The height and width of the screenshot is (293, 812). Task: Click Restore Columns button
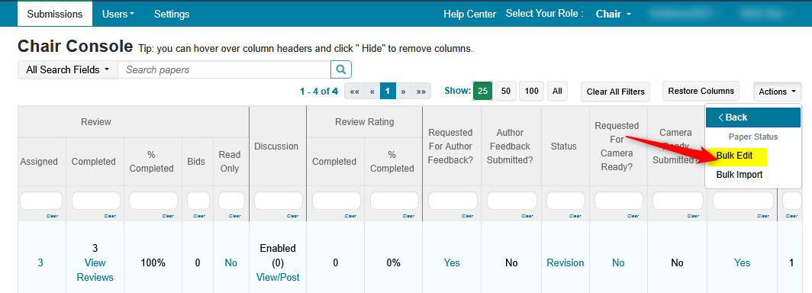coord(701,91)
